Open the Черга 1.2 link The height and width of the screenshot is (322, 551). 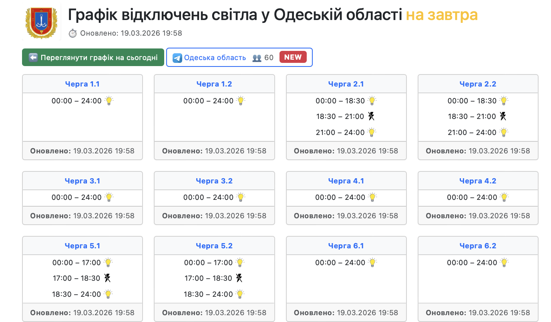tap(214, 84)
